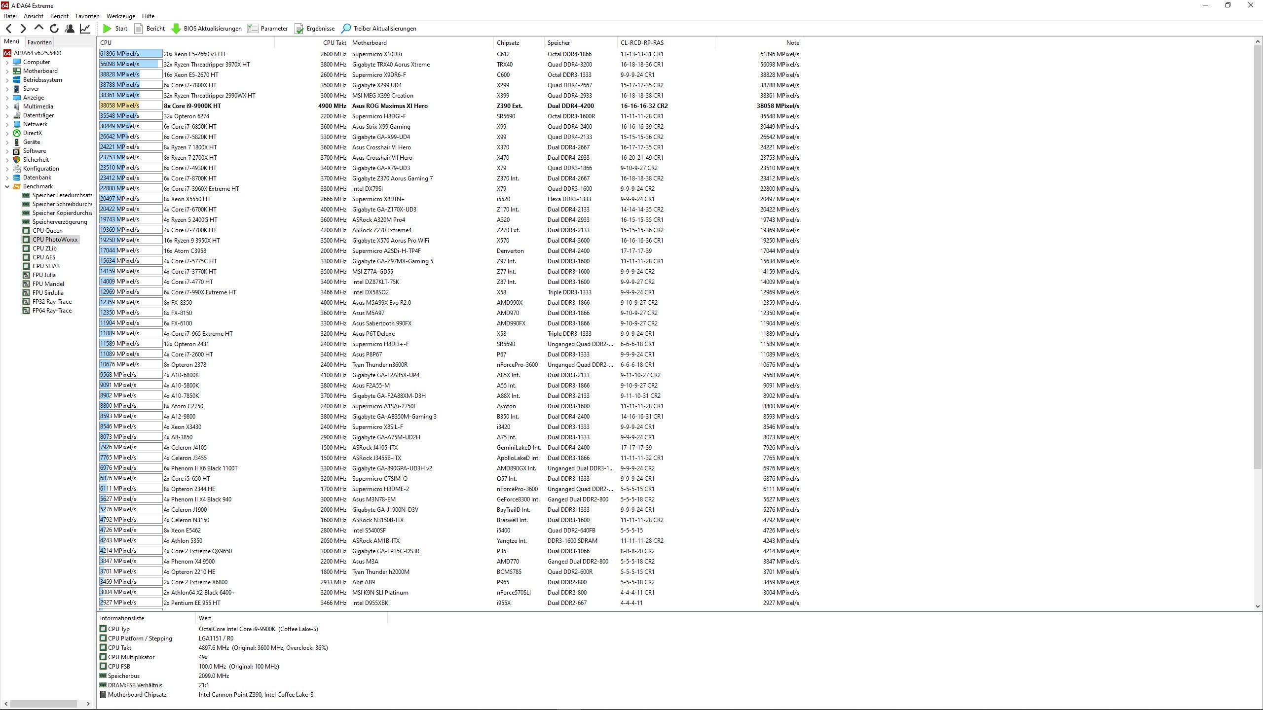This screenshot has height=710, width=1263.
Task: Sort by Speicher column header
Action: click(581, 43)
